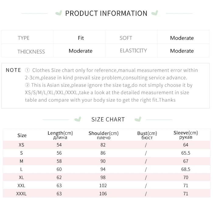213x198 pixels.
Task: Click the Sleeve(cm) column header
Action: [x=186, y=135]
